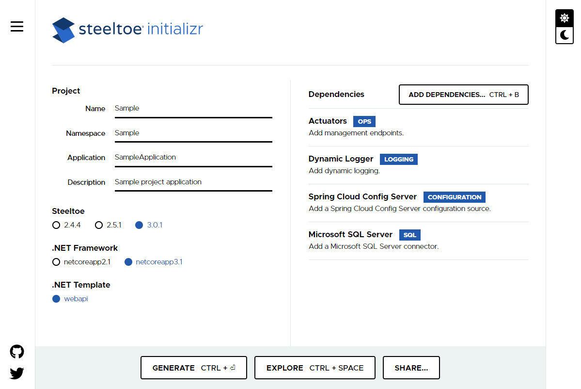Viewport: 581px width, 389px height.
Task: Switch to light theme with sun icon
Action: tap(564, 17)
